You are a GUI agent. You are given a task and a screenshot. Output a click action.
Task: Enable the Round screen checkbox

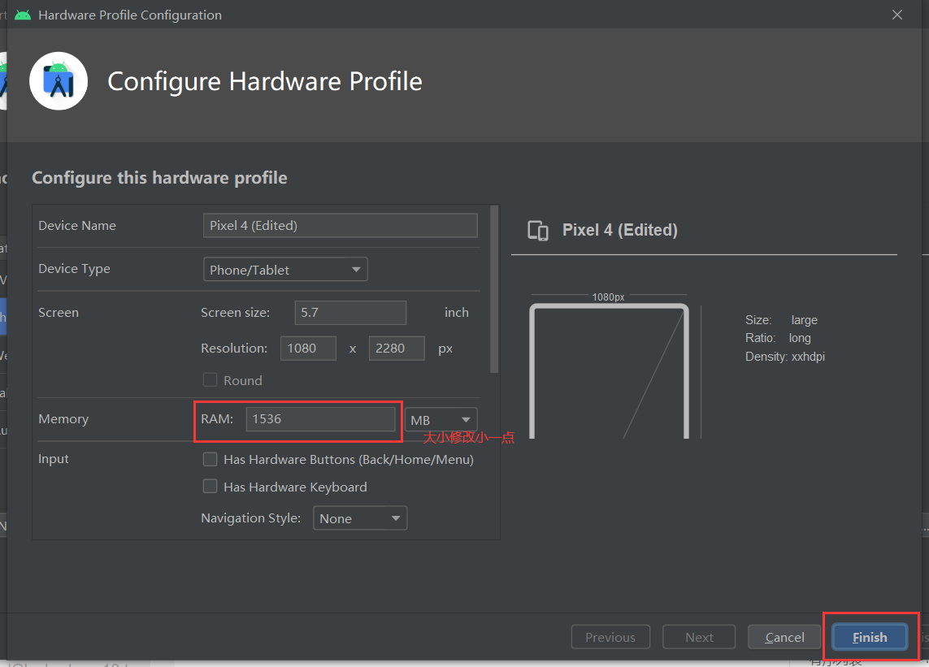click(x=210, y=379)
